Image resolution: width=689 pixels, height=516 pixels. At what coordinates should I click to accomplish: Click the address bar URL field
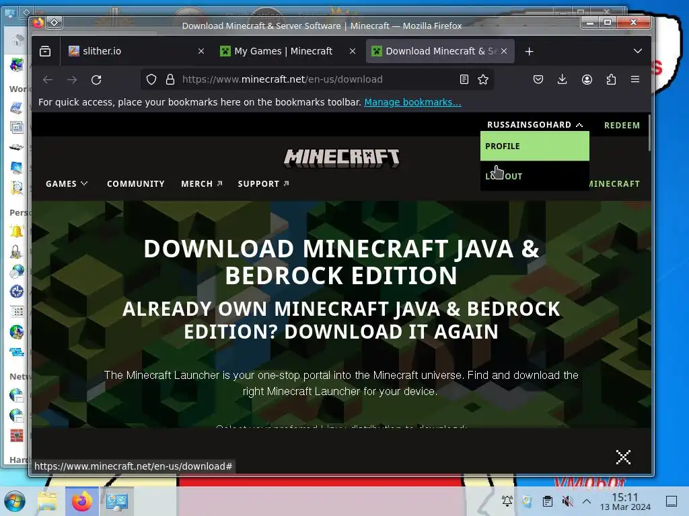pyautogui.click(x=317, y=79)
